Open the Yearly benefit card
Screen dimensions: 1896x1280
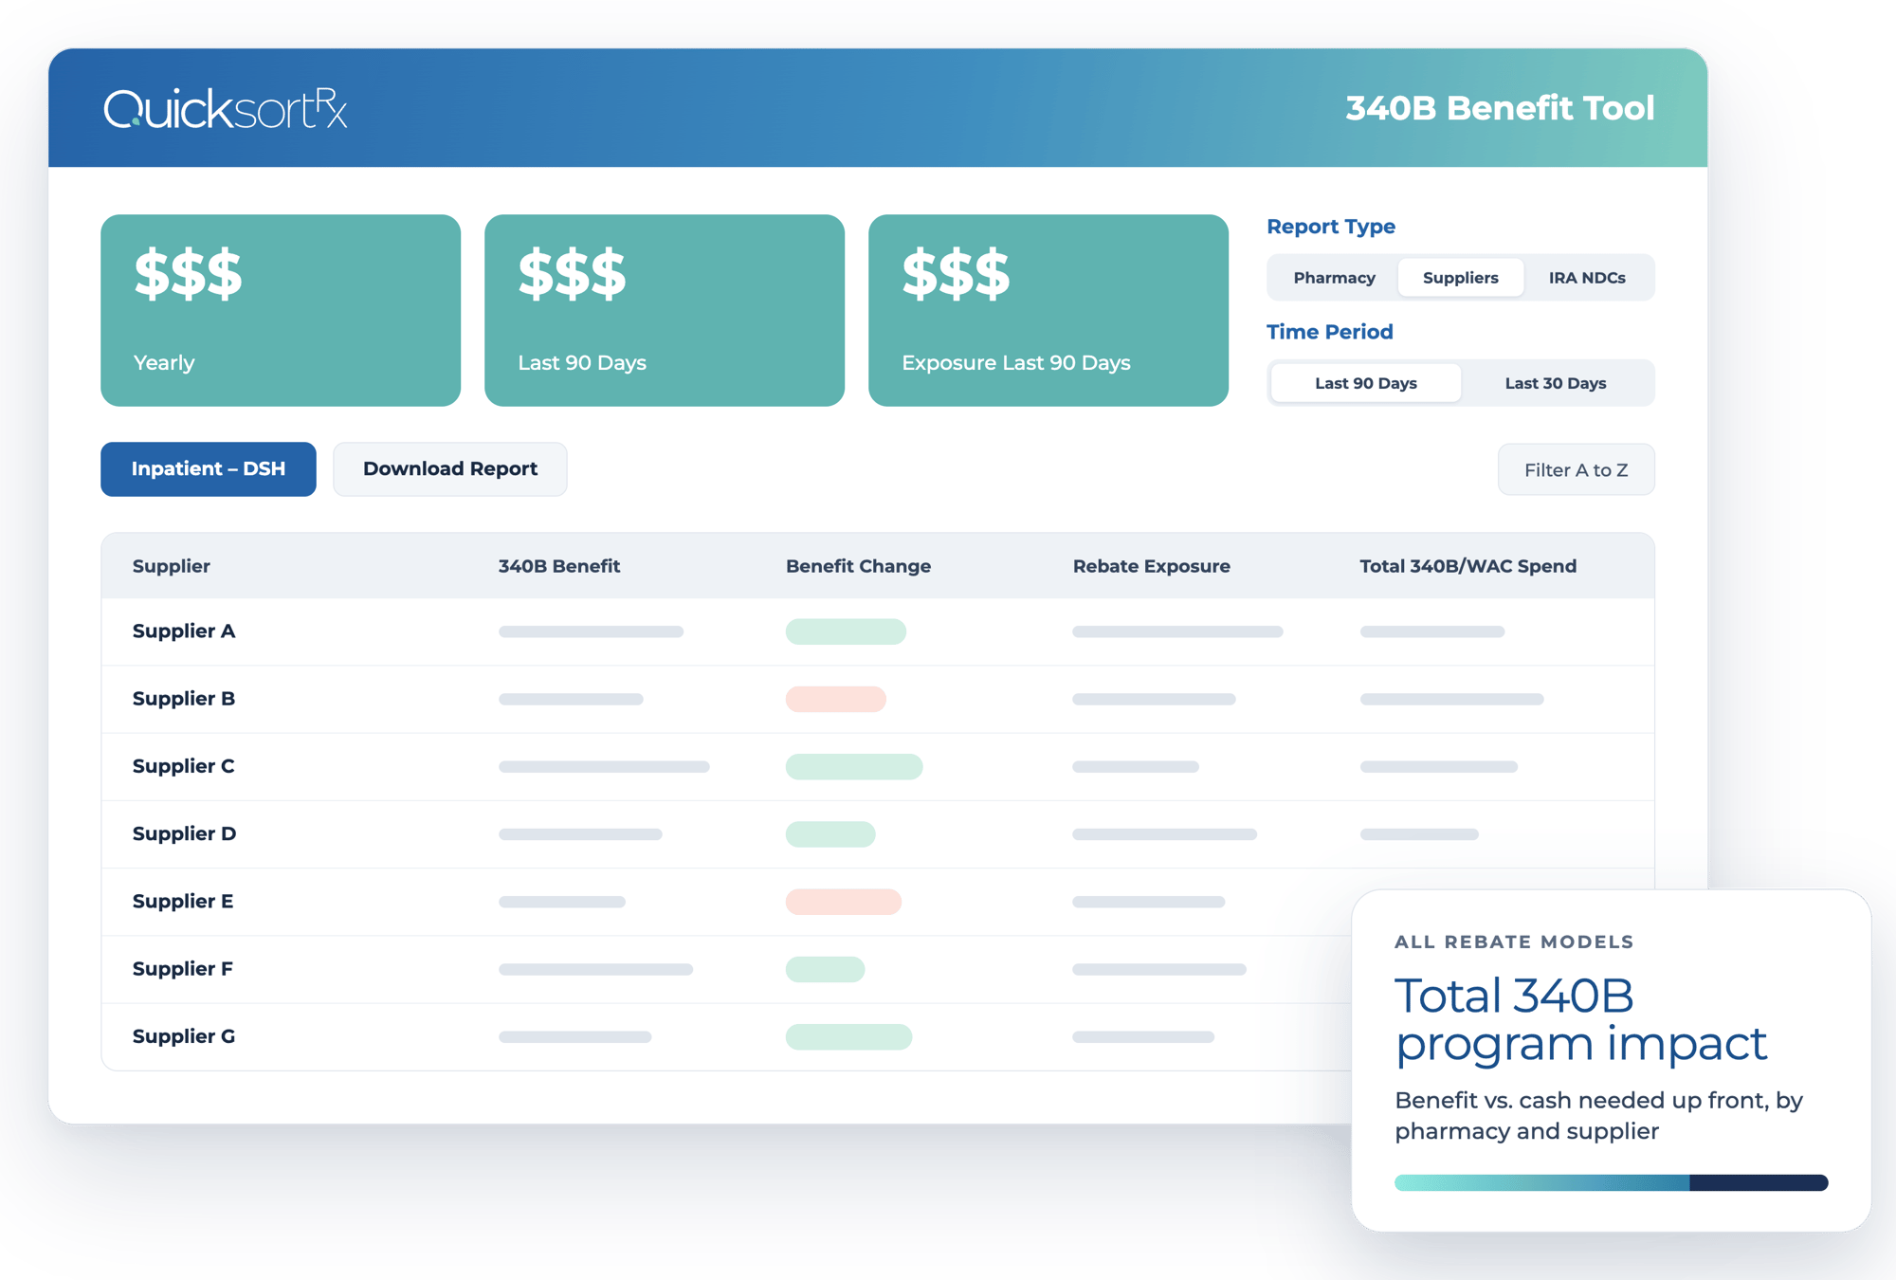[281, 310]
